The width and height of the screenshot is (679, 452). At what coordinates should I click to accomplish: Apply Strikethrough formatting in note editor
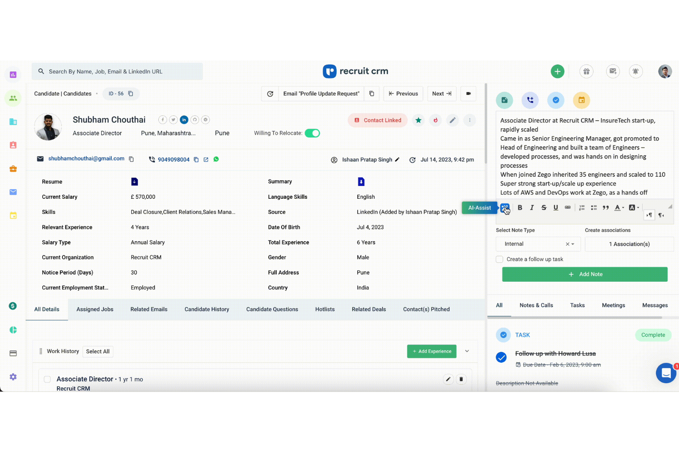(x=544, y=207)
